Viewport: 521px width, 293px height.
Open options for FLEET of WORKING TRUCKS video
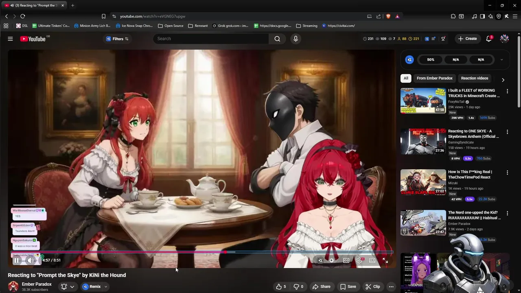(x=507, y=91)
